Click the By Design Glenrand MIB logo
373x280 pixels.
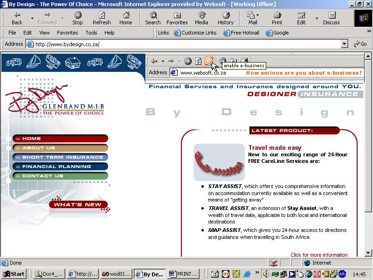(x=55, y=100)
